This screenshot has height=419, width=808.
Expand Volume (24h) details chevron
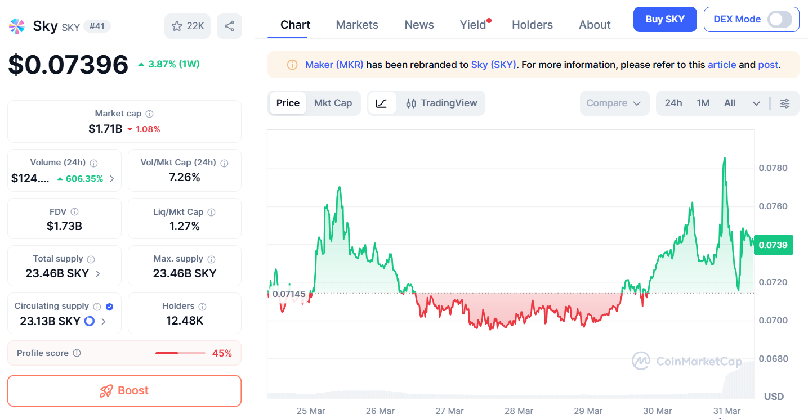[x=111, y=179]
